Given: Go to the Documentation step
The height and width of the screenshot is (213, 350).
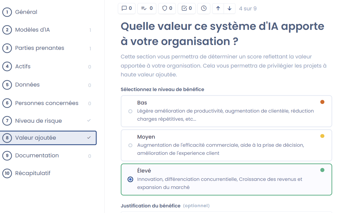Looking at the screenshot, I should click(x=37, y=156).
